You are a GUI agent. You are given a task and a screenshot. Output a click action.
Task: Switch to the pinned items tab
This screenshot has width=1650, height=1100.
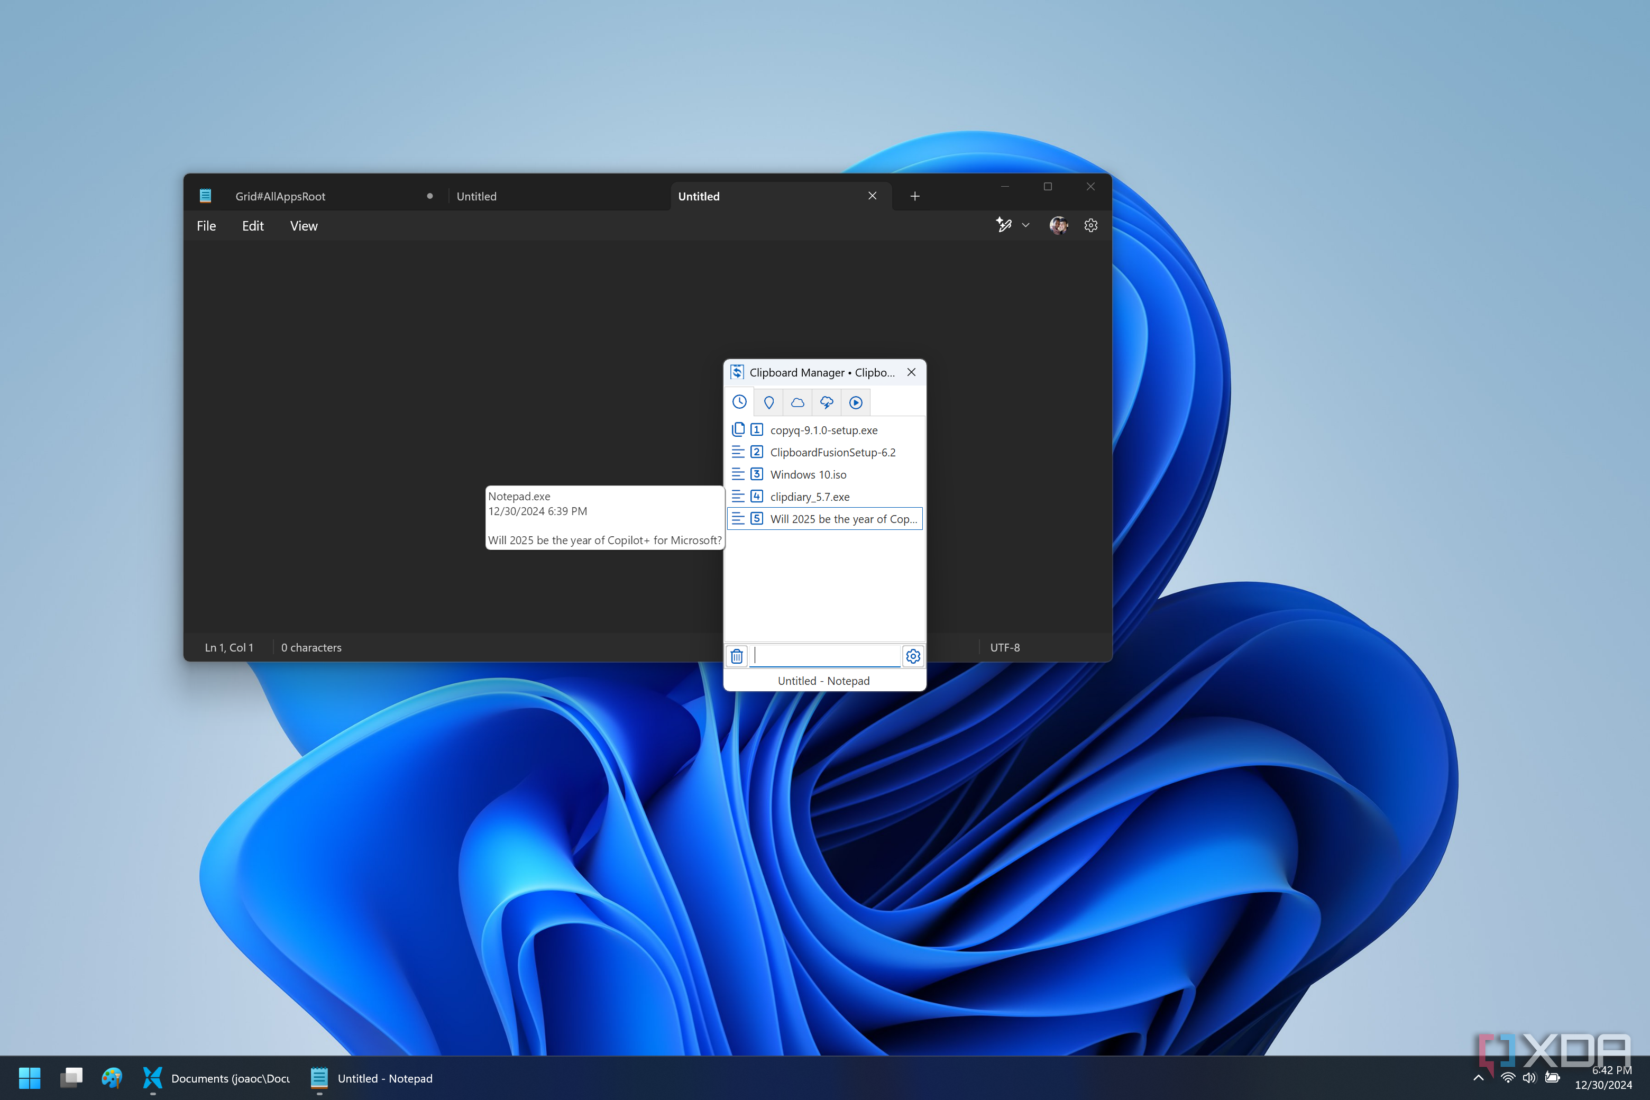[x=769, y=402]
